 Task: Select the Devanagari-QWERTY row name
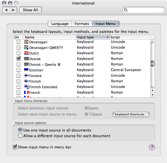(x=46, y=48)
